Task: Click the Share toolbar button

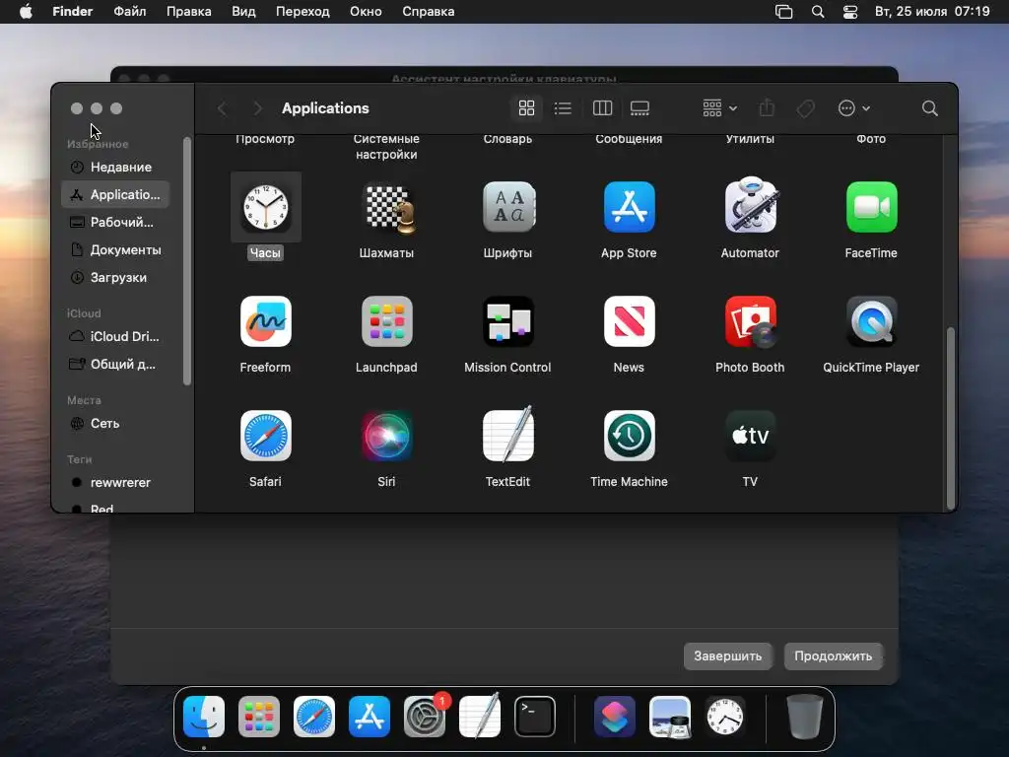Action: tap(767, 108)
